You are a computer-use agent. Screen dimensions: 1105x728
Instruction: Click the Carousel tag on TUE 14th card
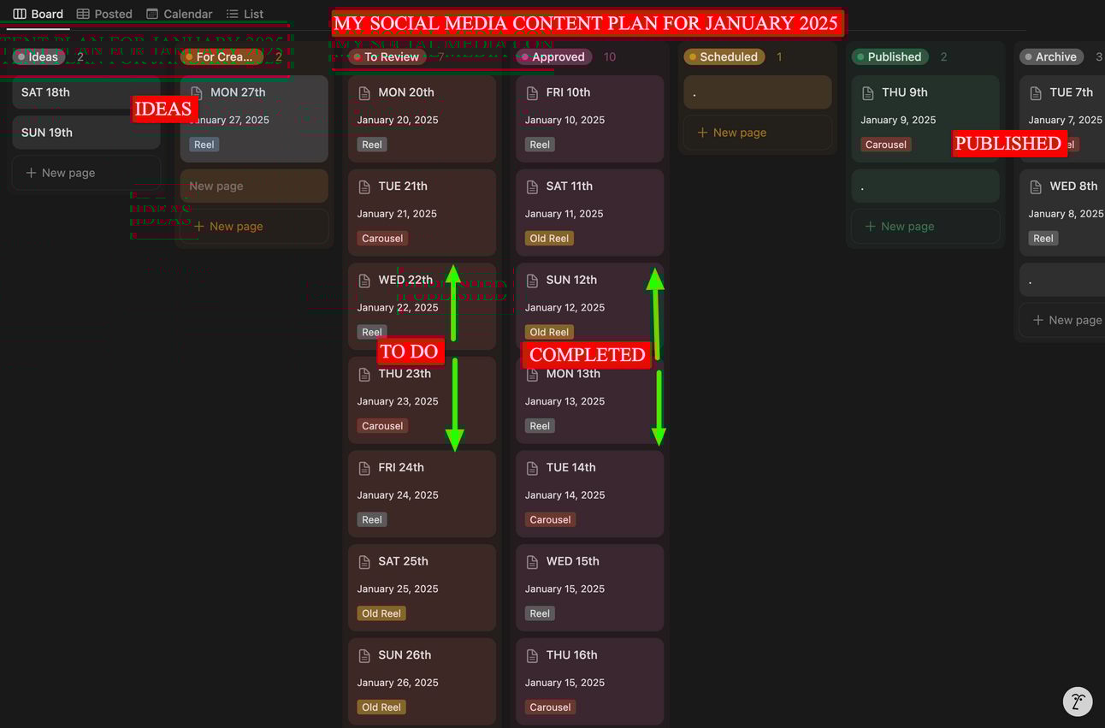pyautogui.click(x=550, y=520)
